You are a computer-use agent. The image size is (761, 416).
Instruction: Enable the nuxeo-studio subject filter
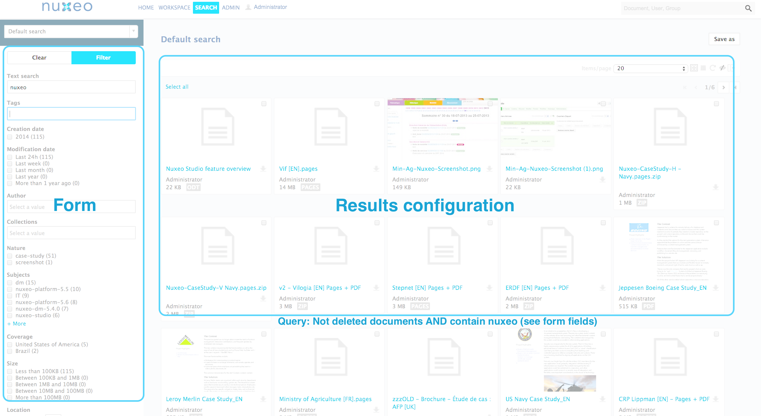[x=10, y=315]
